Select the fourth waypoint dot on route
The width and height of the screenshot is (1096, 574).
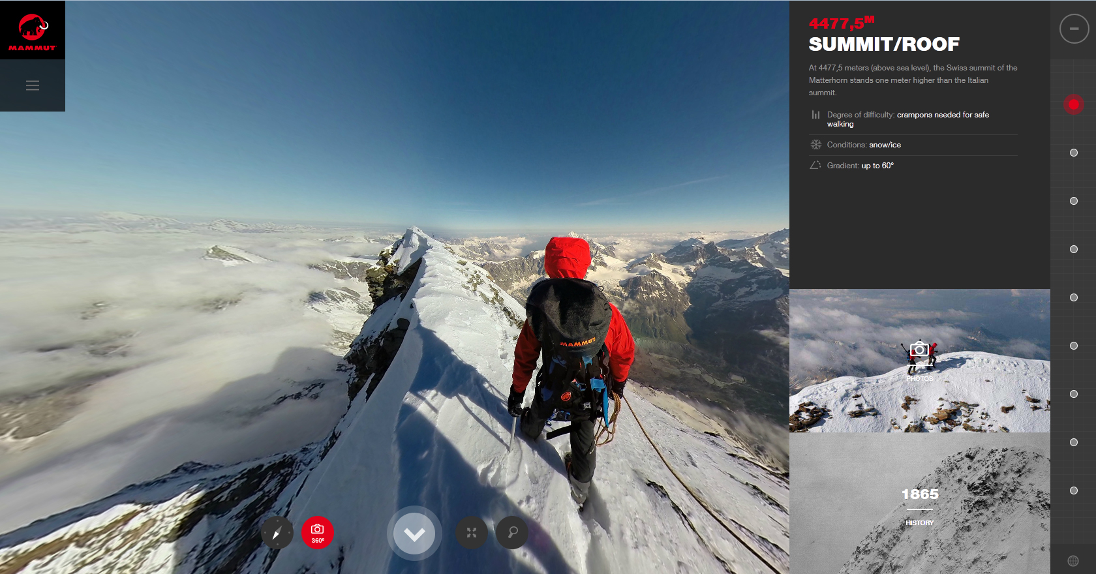tap(1074, 249)
